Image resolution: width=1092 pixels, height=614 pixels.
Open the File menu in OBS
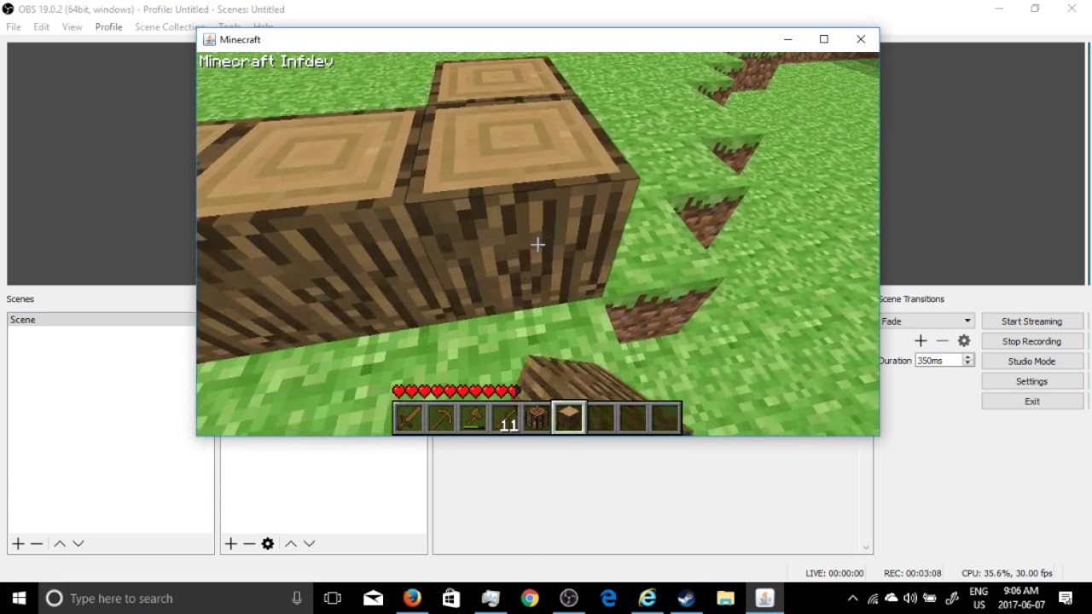click(14, 27)
